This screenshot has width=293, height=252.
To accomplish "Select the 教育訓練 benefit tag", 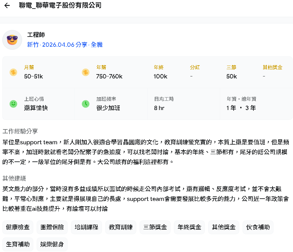I will coord(121,227).
